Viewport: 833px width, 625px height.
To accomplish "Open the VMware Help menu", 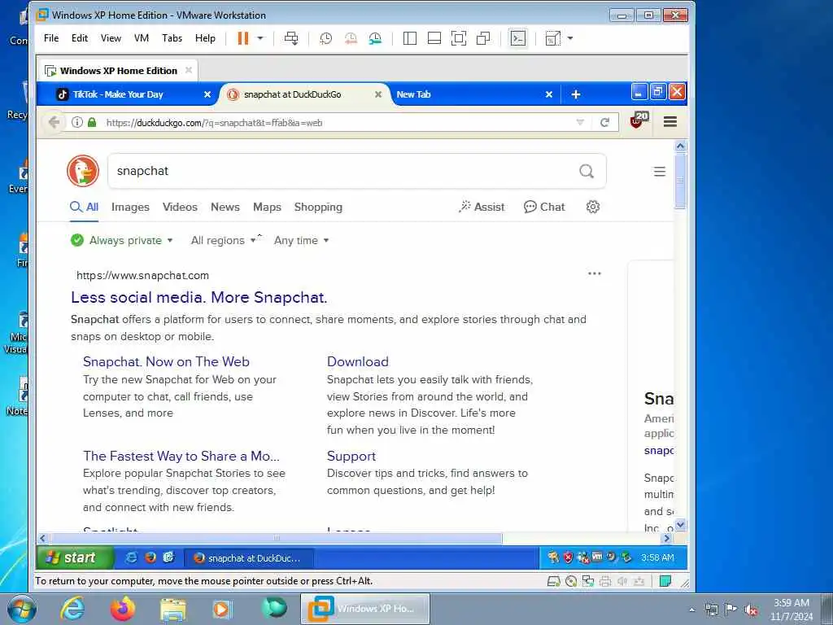I will (205, 38).
